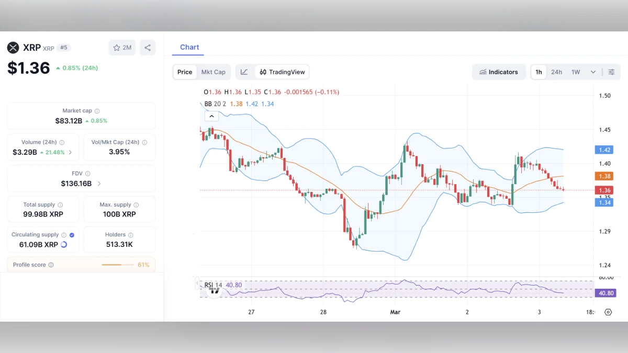Switch the chart to Mkt Cap mode
This screenshot has height=353, width=628.
214,72
